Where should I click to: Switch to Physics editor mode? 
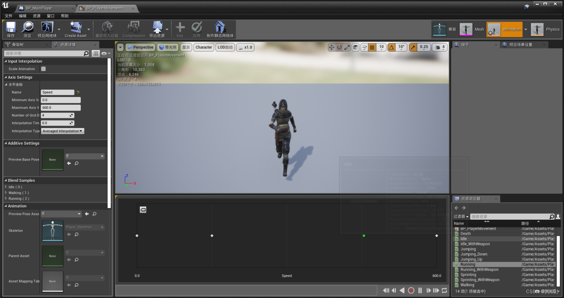pos(537,29)
